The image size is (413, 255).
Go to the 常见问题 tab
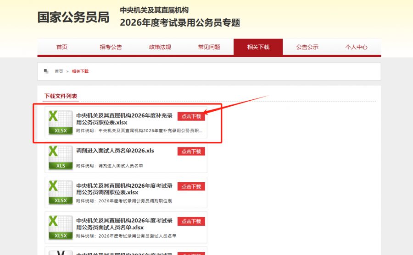(x=209, y=47)
